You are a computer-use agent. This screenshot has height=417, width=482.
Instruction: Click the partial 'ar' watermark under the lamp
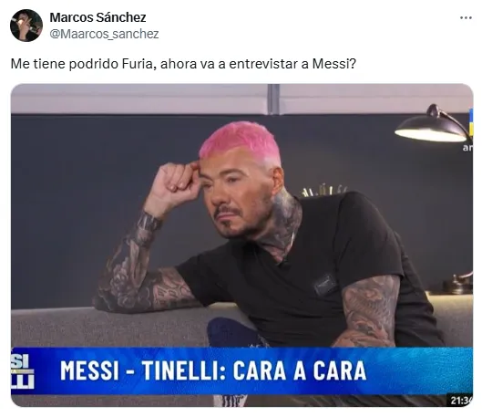pos(467,148)
